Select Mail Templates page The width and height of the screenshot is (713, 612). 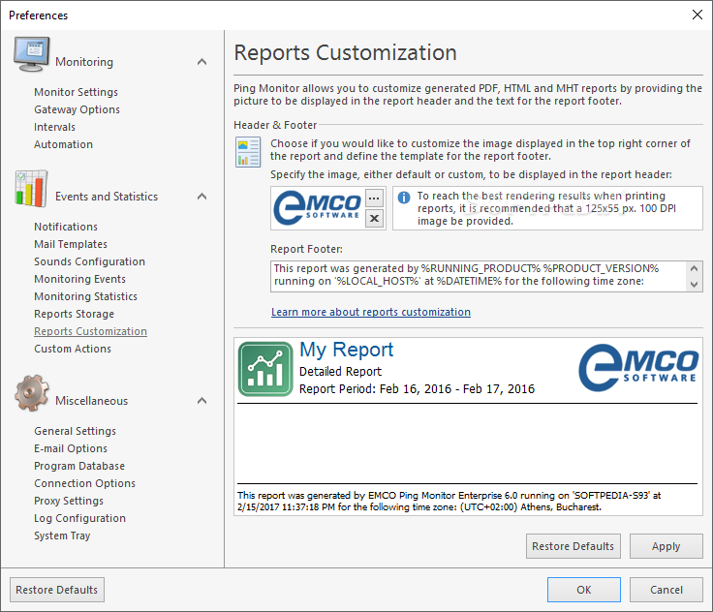[x=71, y=244]
